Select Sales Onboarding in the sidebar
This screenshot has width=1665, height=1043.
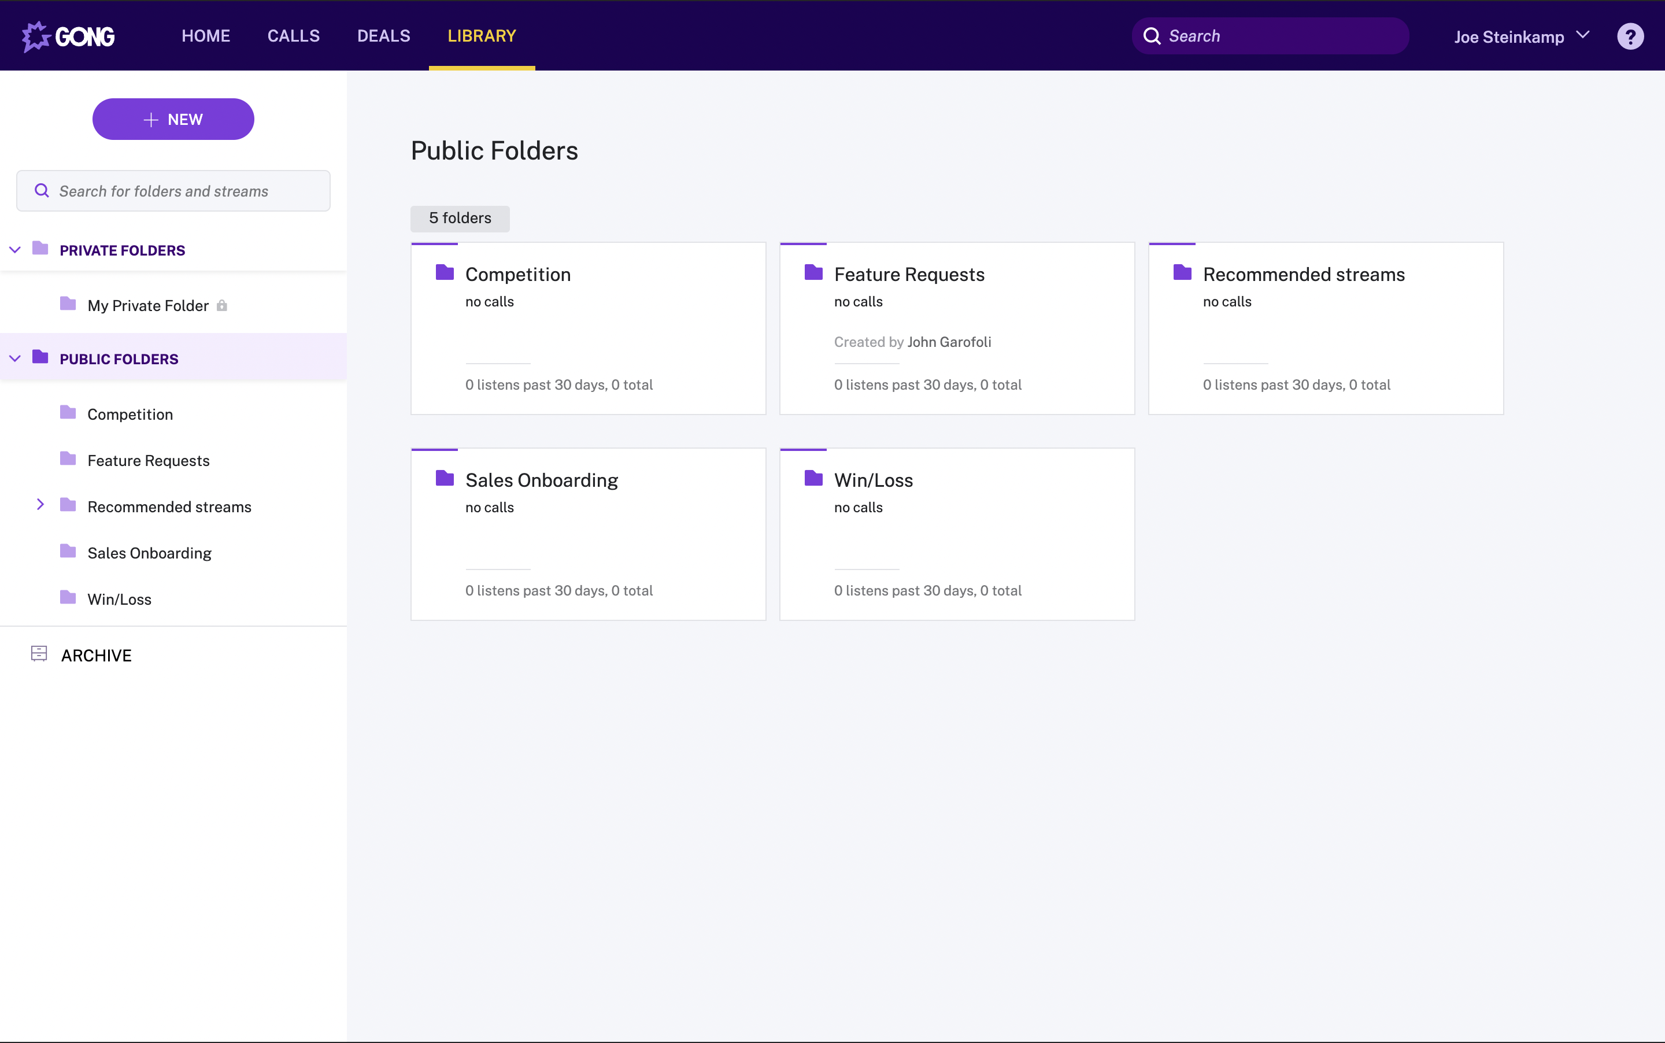(149, 553)
